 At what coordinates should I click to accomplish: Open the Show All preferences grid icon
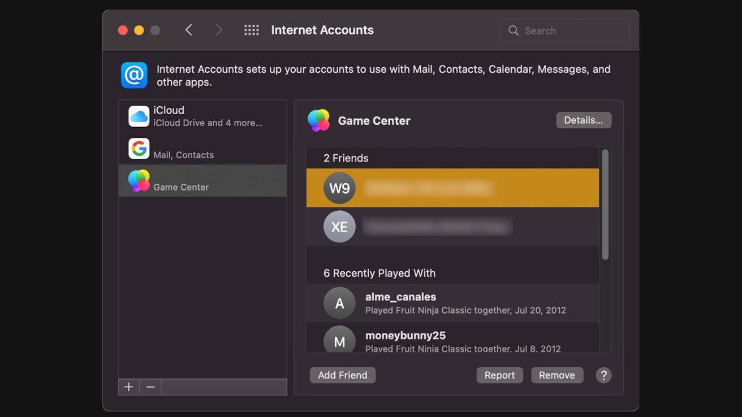click(x=251, y=29)
